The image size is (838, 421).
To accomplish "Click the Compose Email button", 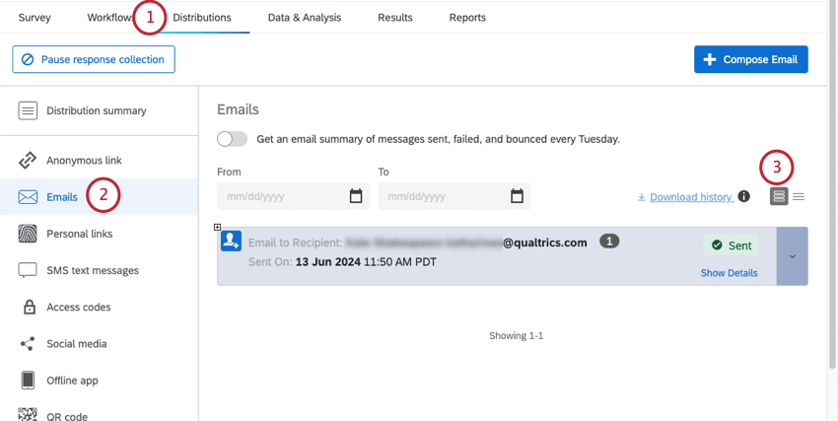I will 751,59.
